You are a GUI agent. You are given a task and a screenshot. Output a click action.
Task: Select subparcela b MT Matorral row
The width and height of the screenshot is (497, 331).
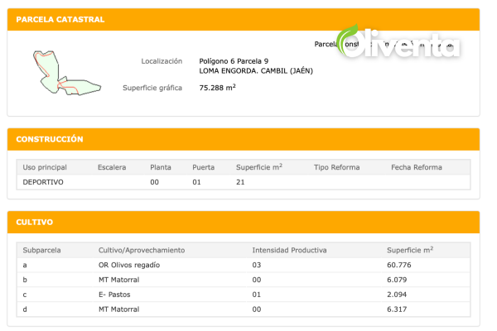(x=244, y=280)
